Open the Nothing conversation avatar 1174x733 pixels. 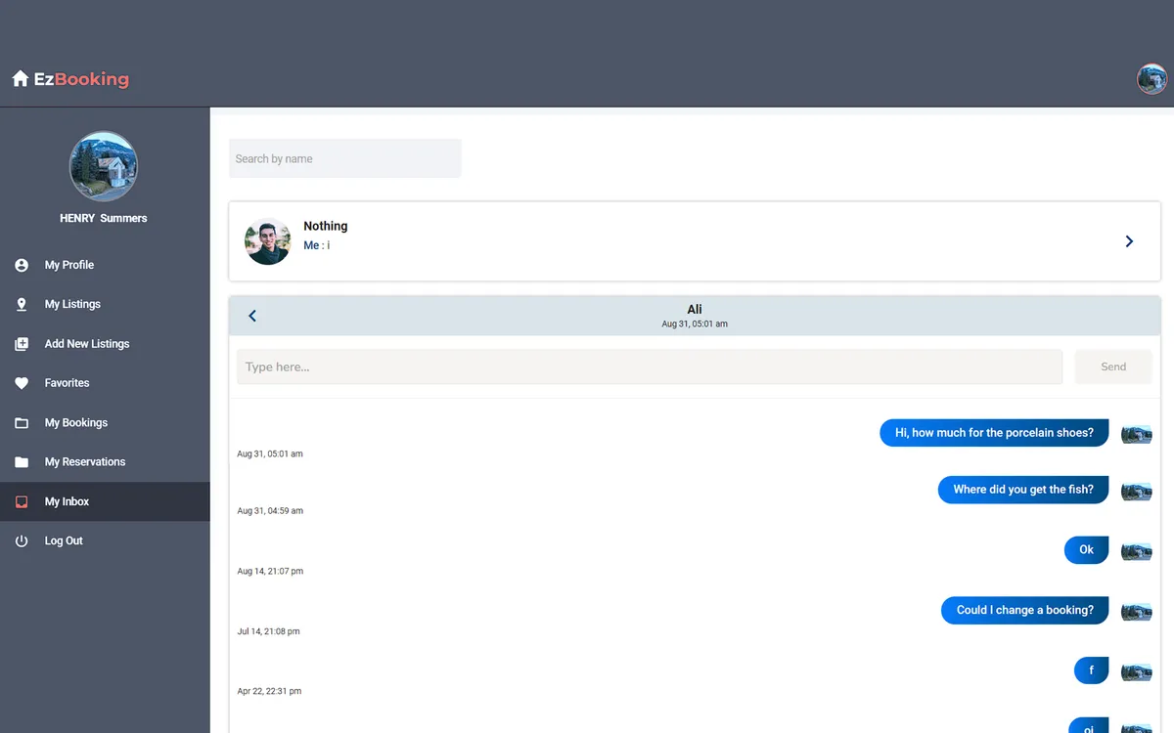(268, 241)
